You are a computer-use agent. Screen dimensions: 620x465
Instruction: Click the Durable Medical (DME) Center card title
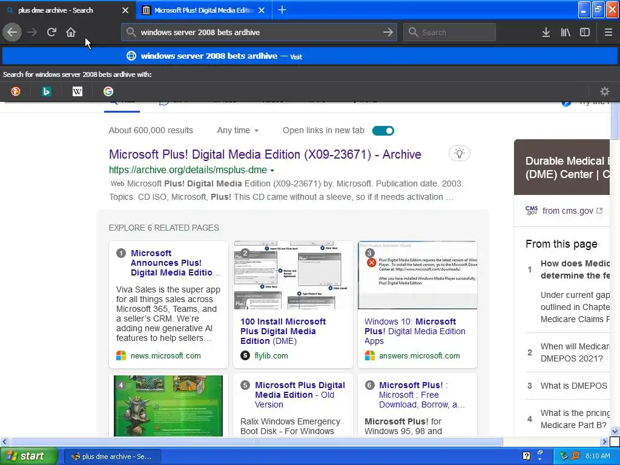(x=567, y=168)
